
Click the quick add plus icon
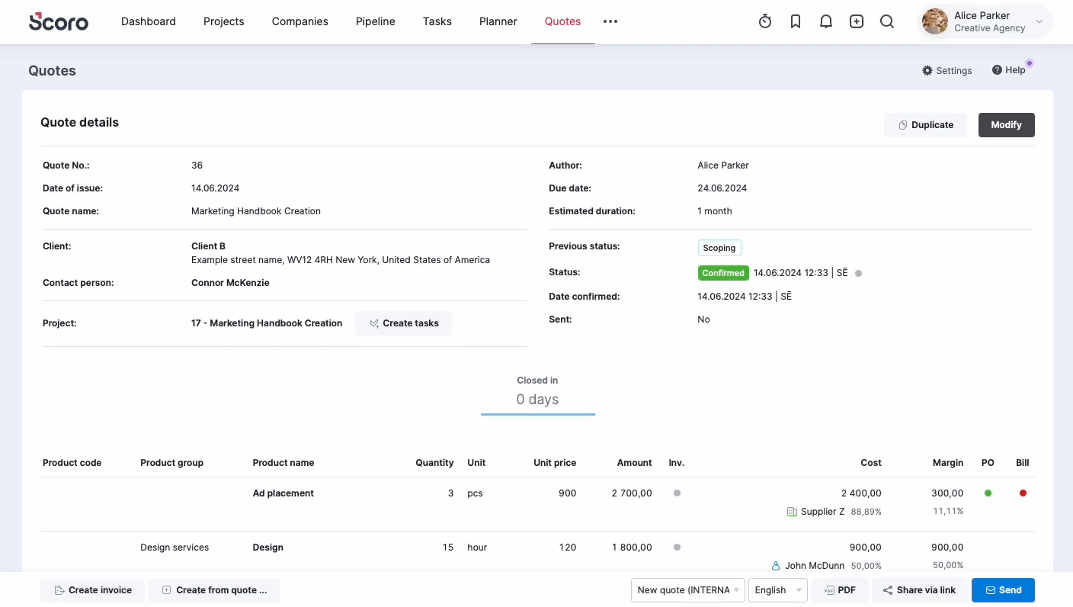tap(857, 21)
